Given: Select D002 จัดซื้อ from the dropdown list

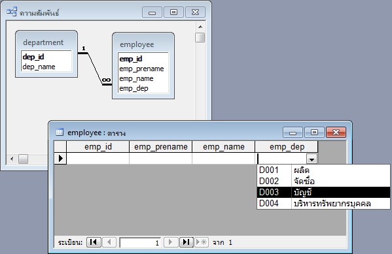Looking at the screenshot, I should (323, 181).
